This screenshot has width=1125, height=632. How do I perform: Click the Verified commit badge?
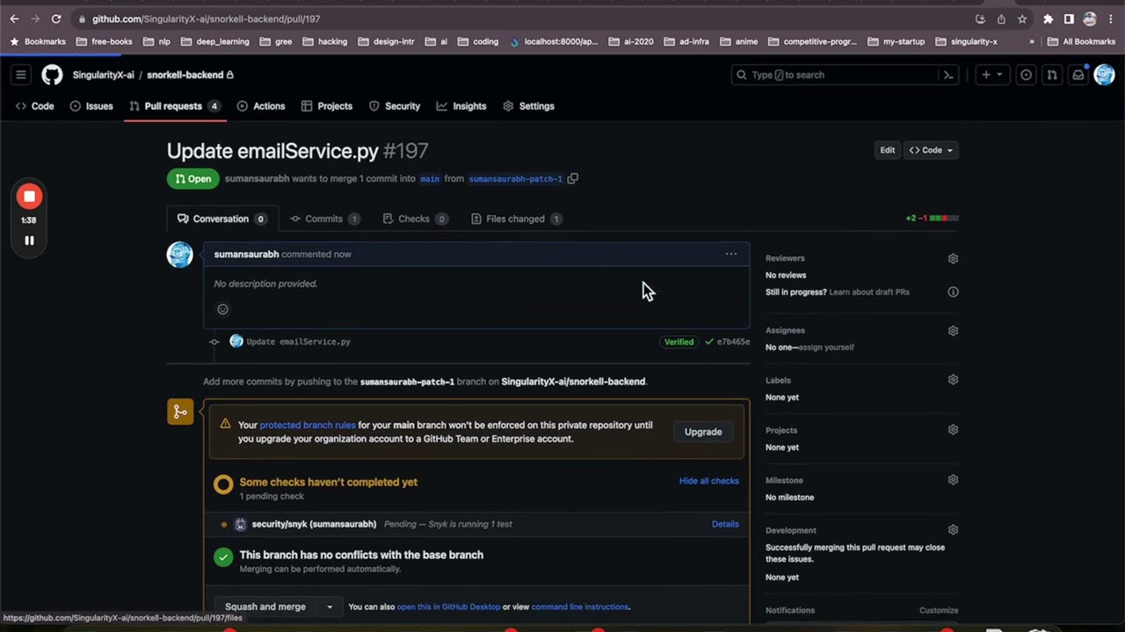(x=679, y=341)
